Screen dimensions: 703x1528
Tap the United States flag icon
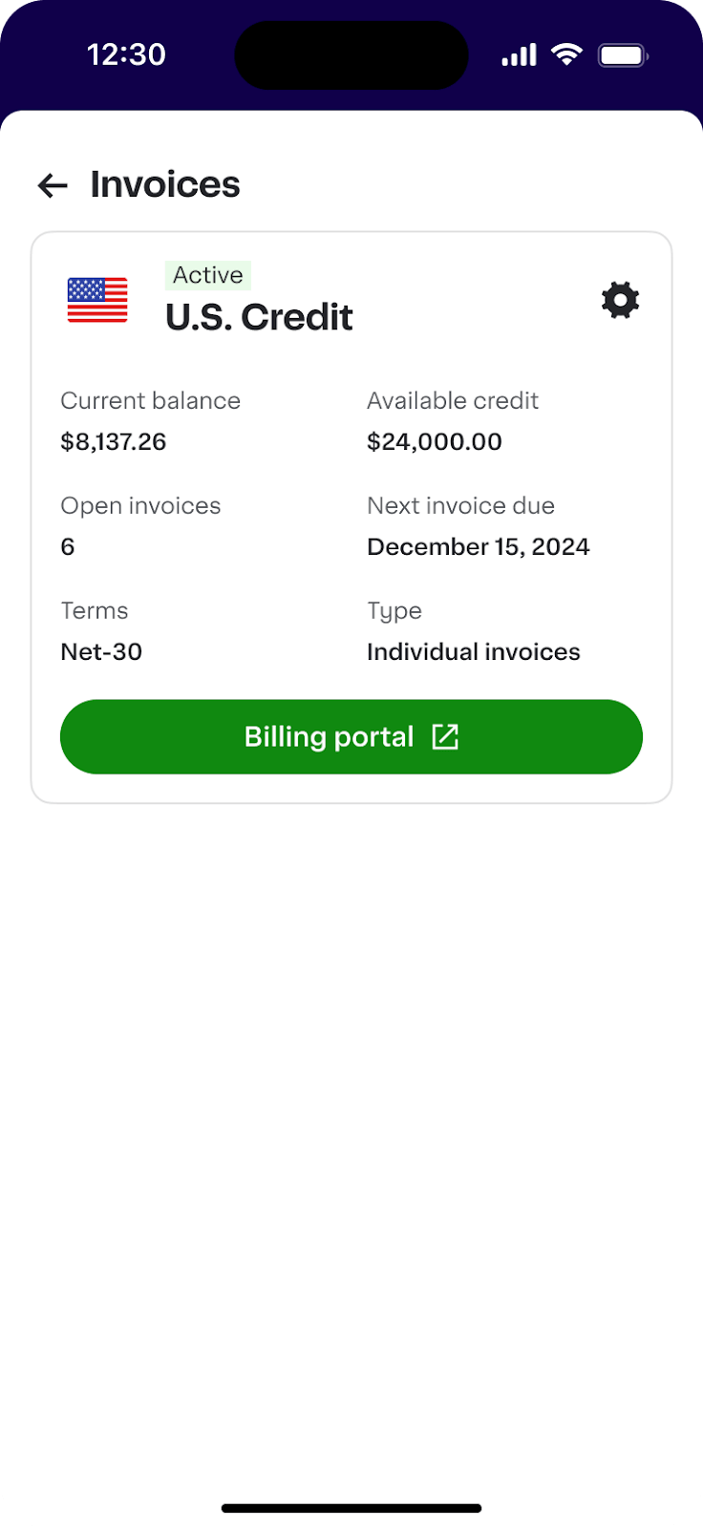[x=97, y=300]
